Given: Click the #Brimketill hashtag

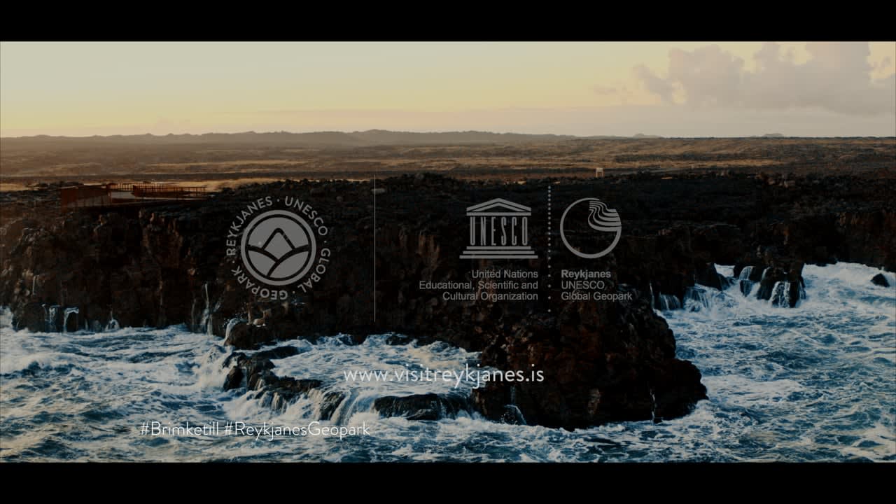Looking at the screenshot, I should coord(179,429).
